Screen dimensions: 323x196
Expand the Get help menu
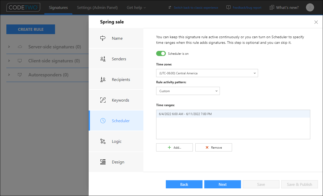point(136,7)
